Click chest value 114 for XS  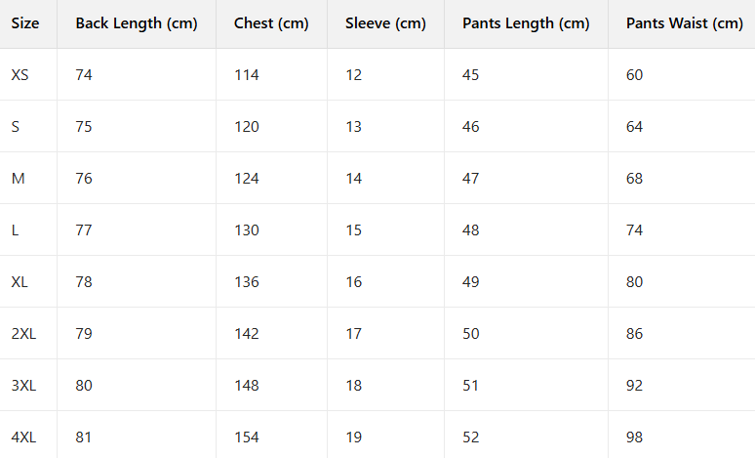247,74
